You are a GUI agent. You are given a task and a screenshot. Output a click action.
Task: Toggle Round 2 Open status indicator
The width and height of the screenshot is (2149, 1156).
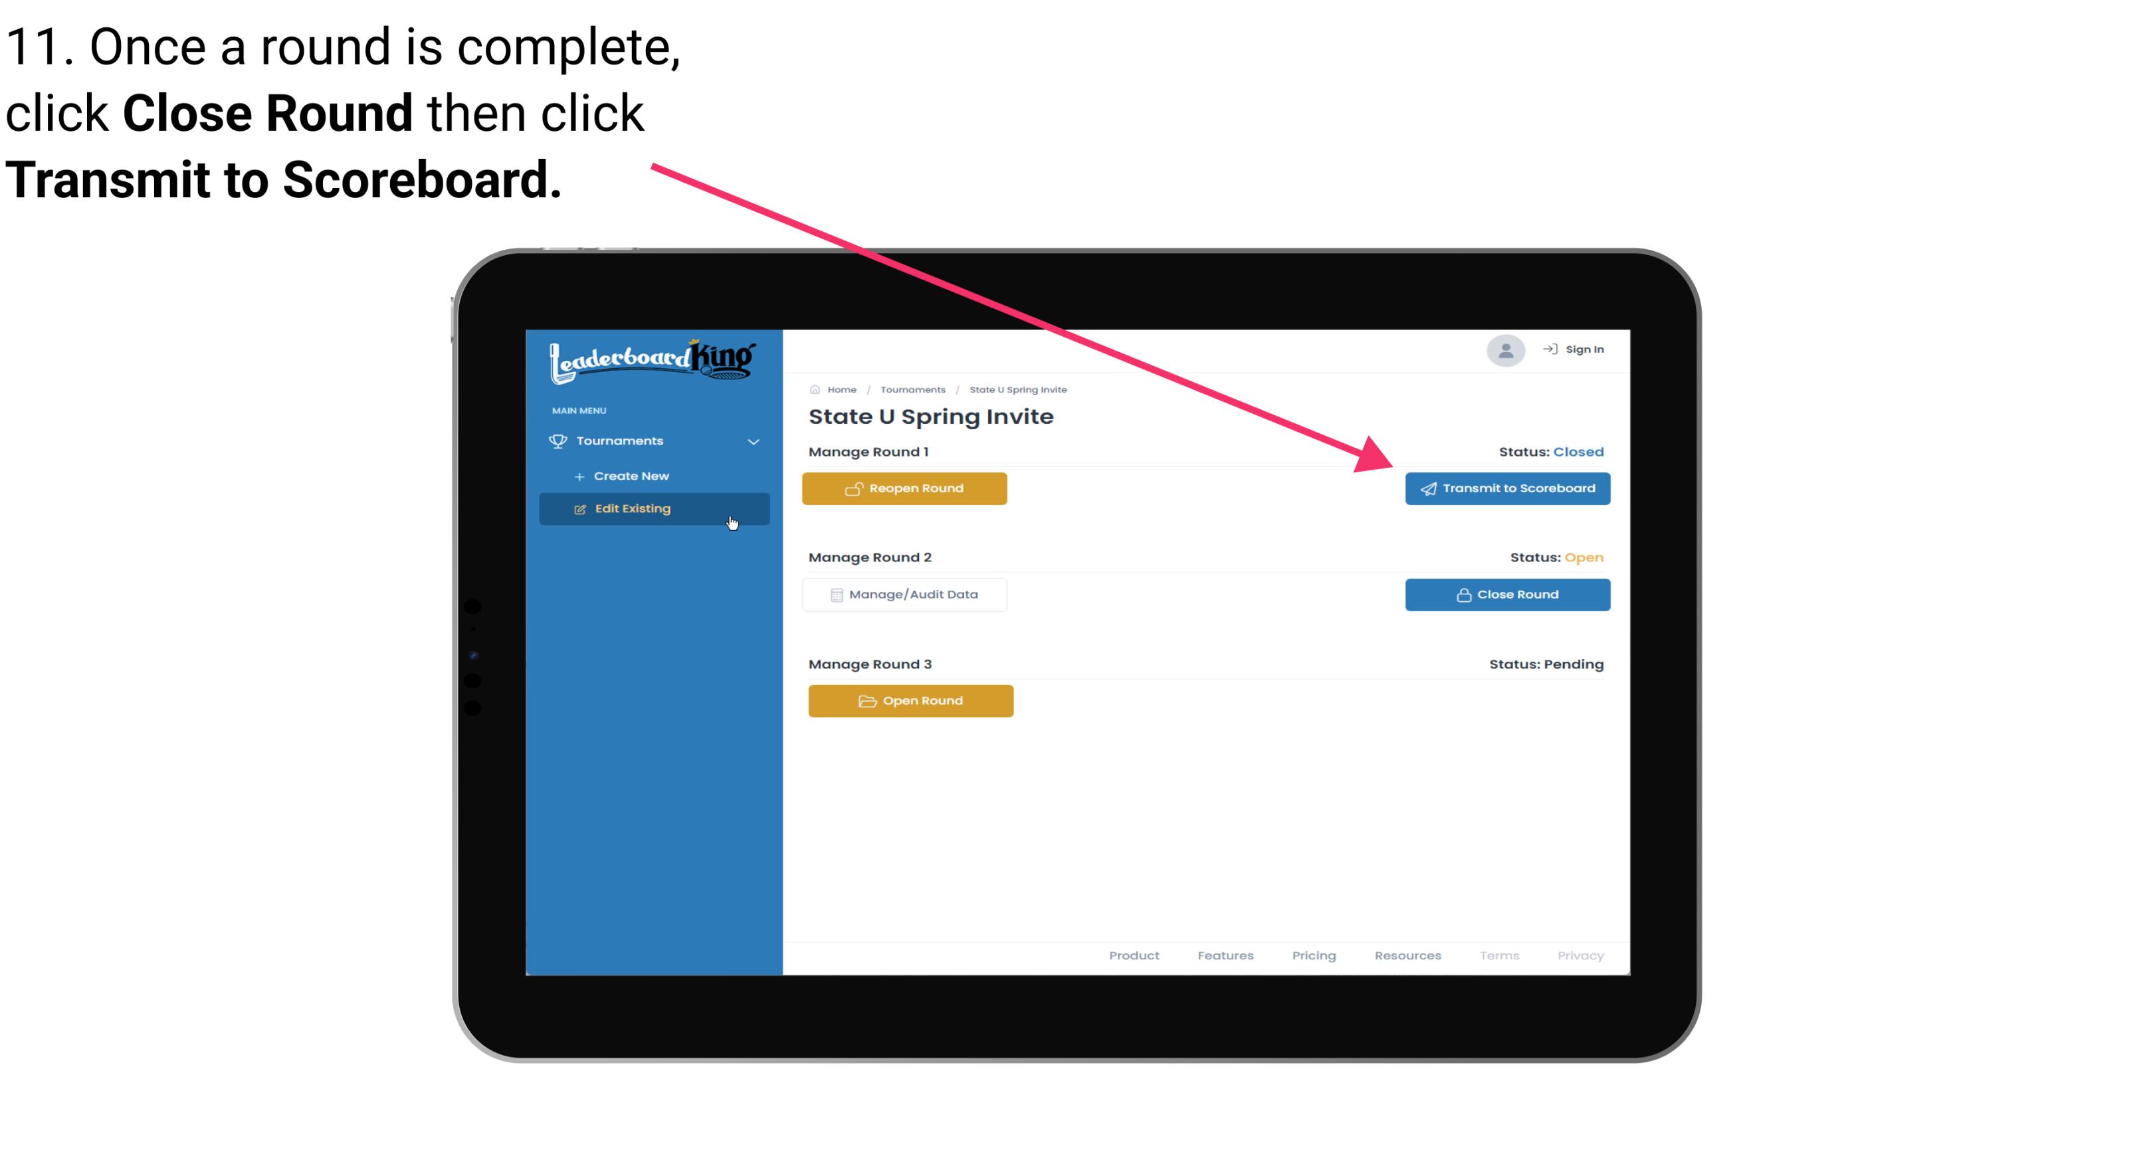pos(1581,557)
